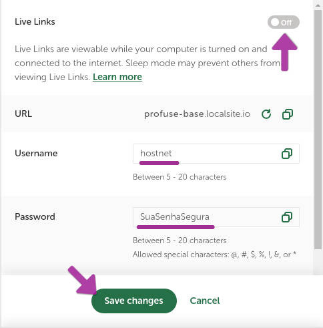The image size is (323, 328).
Task: Click the Password label
Action: click(35, 216)
